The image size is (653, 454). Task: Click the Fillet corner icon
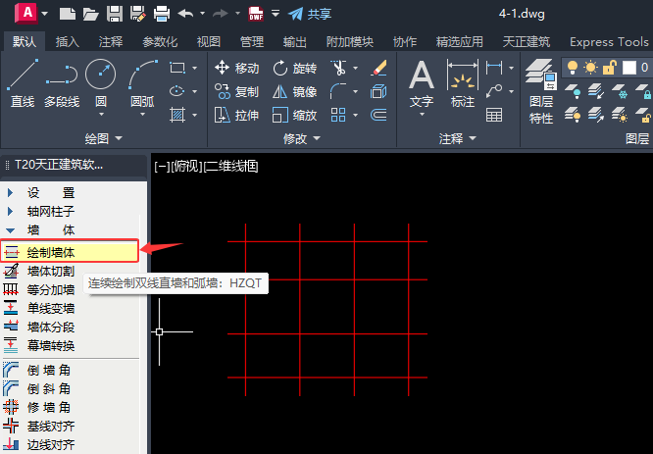(338, 91)
